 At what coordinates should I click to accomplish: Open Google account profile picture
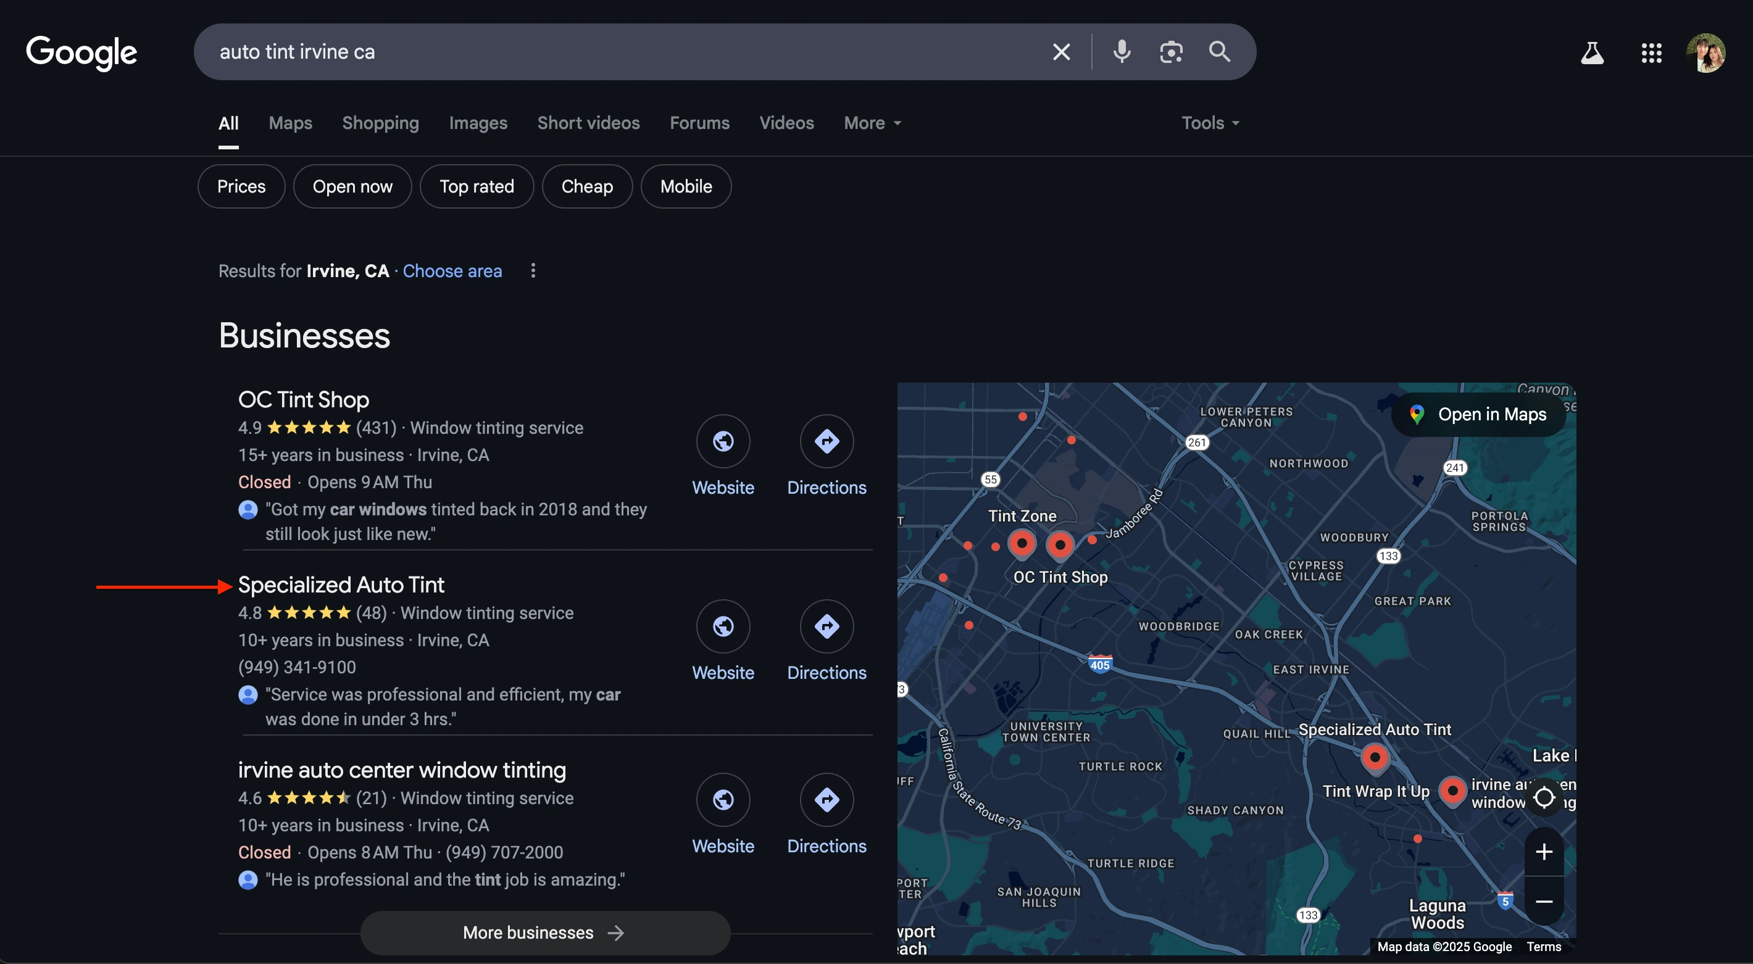click(1705, 52)
